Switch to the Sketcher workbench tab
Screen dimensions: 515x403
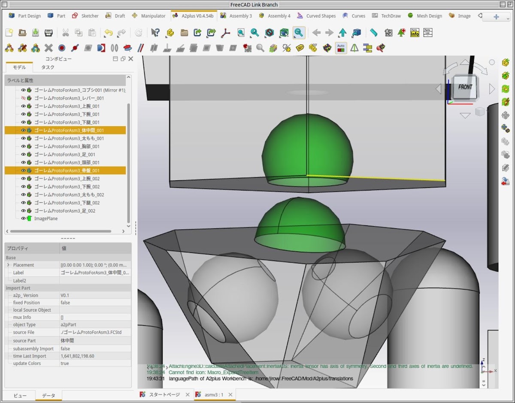coord(85,16)
